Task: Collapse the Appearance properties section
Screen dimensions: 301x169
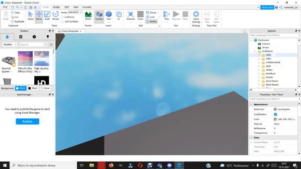Action: (251, 104)
